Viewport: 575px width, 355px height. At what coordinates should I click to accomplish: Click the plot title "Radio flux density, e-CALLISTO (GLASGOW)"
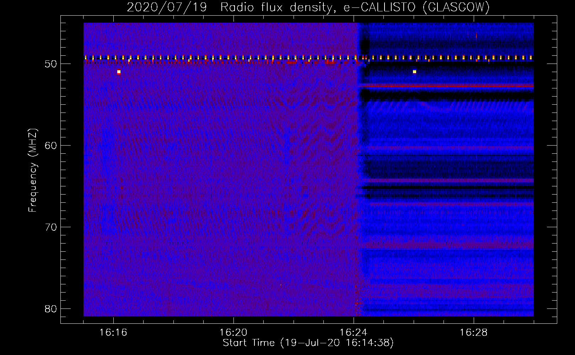pos(355,7)
